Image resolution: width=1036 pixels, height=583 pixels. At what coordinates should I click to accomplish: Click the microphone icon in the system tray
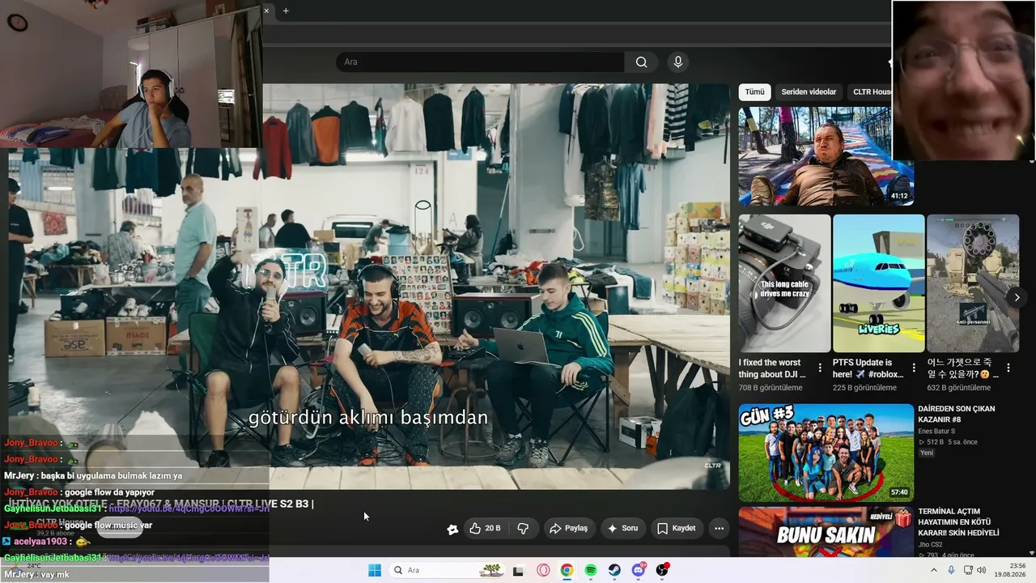(x=951, y=570)
